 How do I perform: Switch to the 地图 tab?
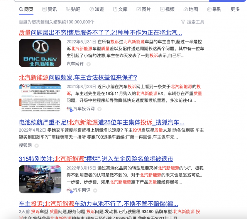coord(191,9)
